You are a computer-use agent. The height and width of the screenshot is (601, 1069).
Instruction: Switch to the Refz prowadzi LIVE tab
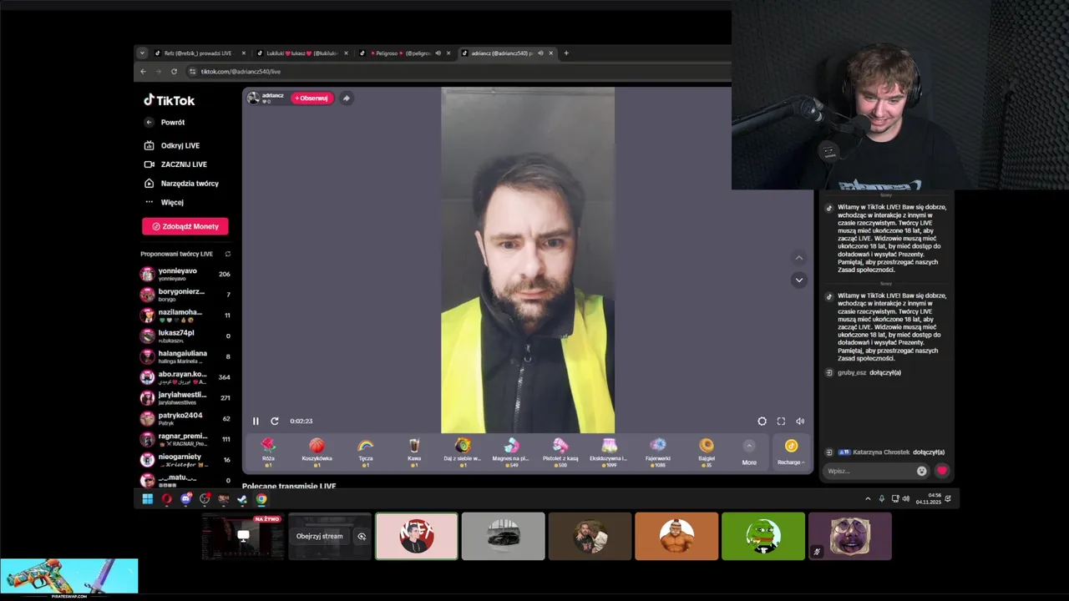pyautogui.click(x=198, y=53)
